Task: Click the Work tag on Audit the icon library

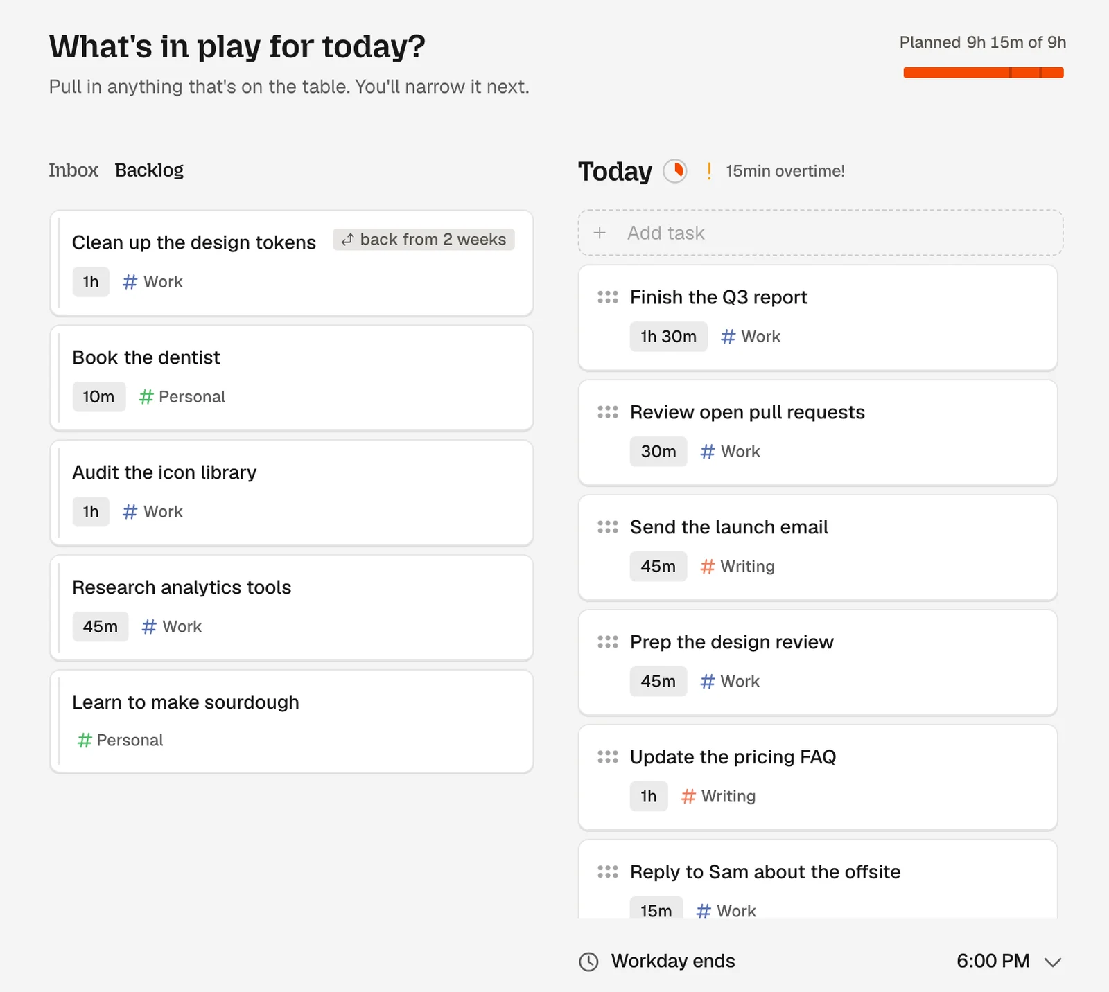Action: pos(153,512)
